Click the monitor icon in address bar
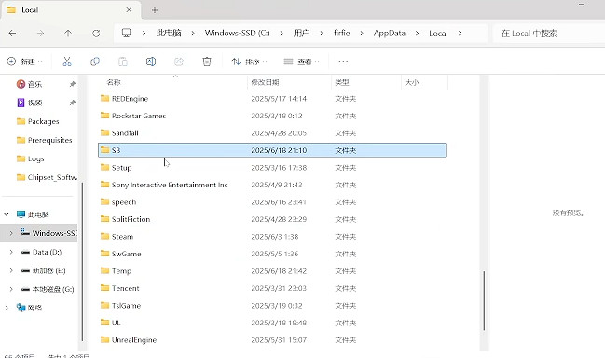The width and height of the screenshot is (605, 358). (x=126, y=33)
